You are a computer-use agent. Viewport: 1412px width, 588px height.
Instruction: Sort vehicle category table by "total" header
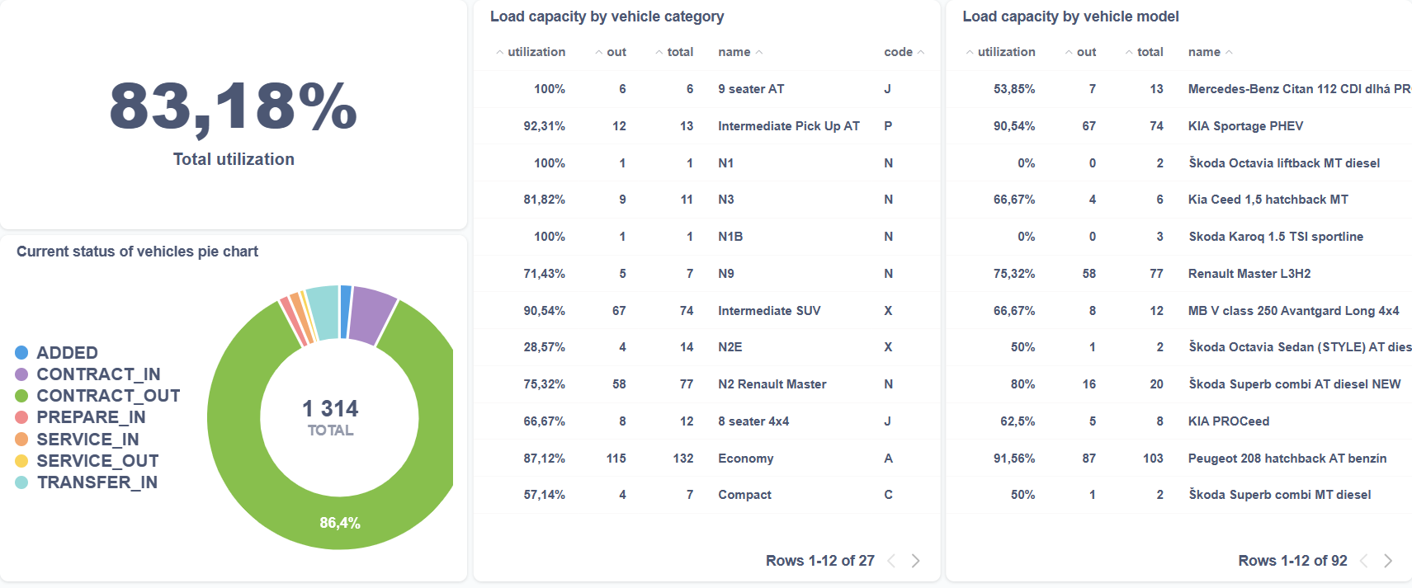[680, 52]
